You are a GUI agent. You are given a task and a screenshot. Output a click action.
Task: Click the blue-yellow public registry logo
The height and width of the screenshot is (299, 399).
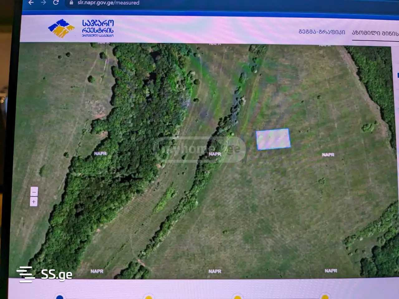[x=61, y=29]
